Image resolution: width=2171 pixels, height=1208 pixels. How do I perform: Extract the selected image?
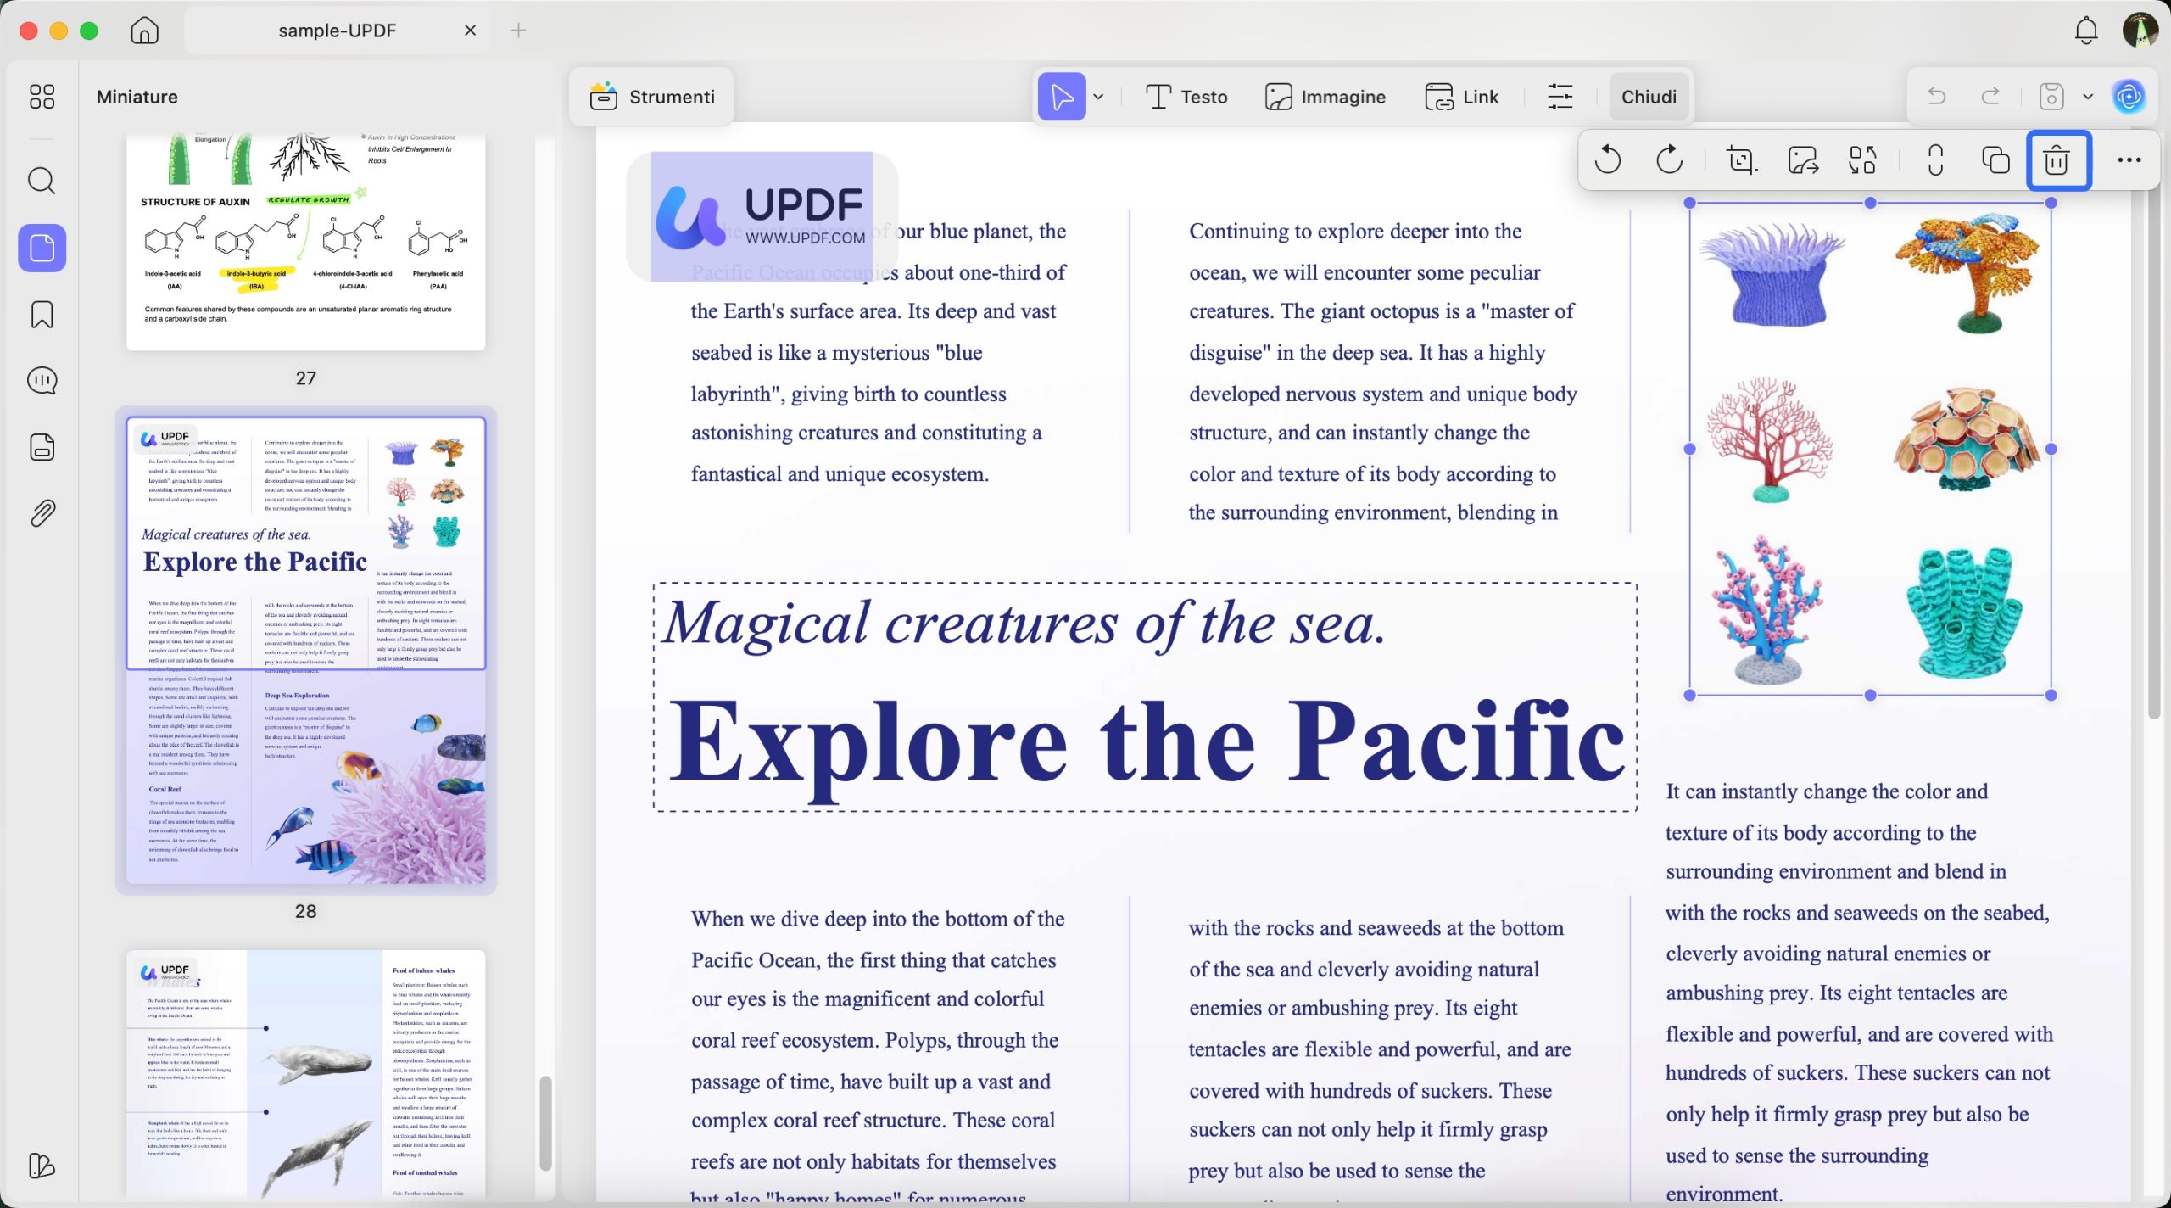[1802, 160]
